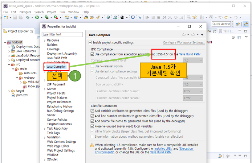
Task: Toggle Use compliance from execution environment checkbox
Action: coord(92,54)
